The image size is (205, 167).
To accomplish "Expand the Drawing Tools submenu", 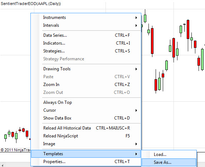I will [86, 69].
